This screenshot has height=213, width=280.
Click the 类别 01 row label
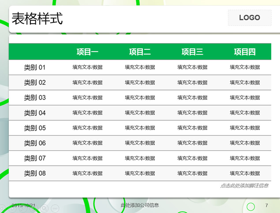pos(35,67)
